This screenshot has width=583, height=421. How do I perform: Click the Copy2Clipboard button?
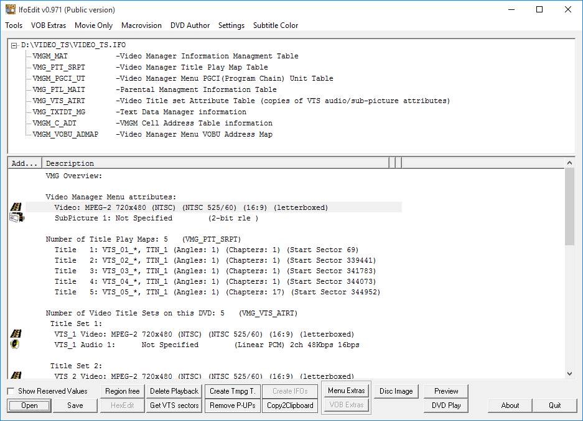pyautogui.click(x=290, y=405)
